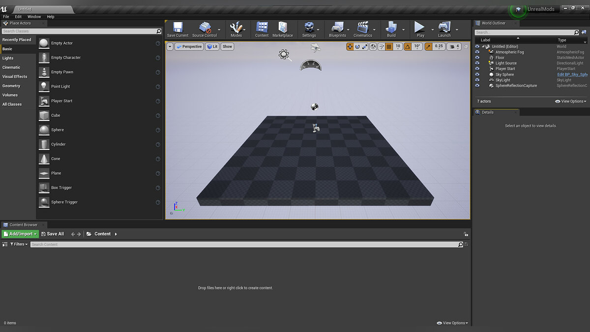Open the Marketplace from the toolbar

click(283, 29)
